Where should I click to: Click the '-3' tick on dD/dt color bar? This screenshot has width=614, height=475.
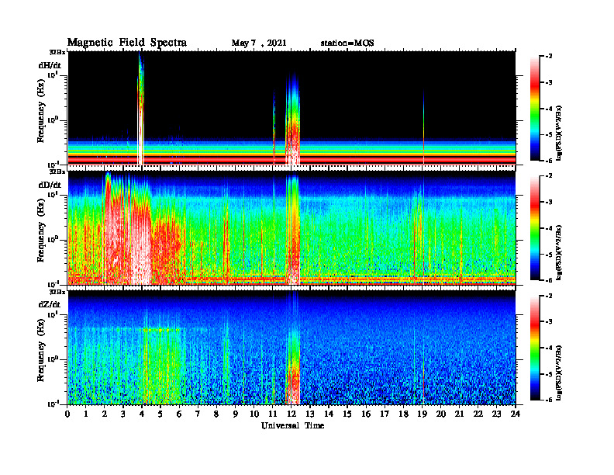(x=548, y=203)
